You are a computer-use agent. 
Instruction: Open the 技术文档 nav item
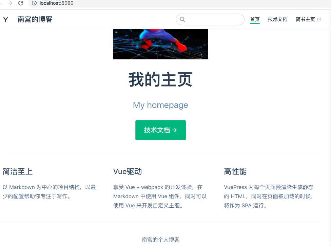[278, 19]
